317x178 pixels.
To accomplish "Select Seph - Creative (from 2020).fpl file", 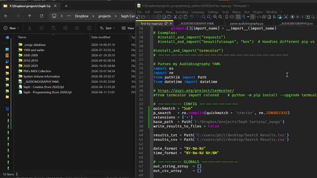I will 44,87.
